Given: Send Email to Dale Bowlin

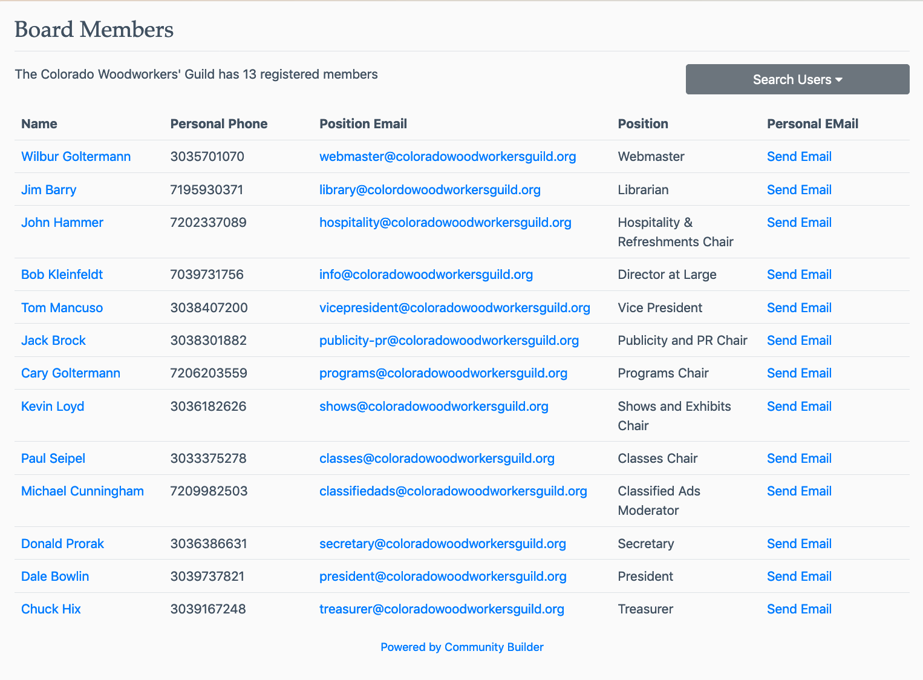Looking at the screenshot, I should coord(799,577).
